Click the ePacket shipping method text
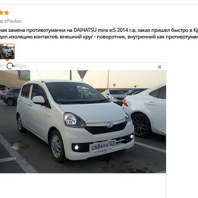Viewport: 198px width, 198px height. click(13, 21)
